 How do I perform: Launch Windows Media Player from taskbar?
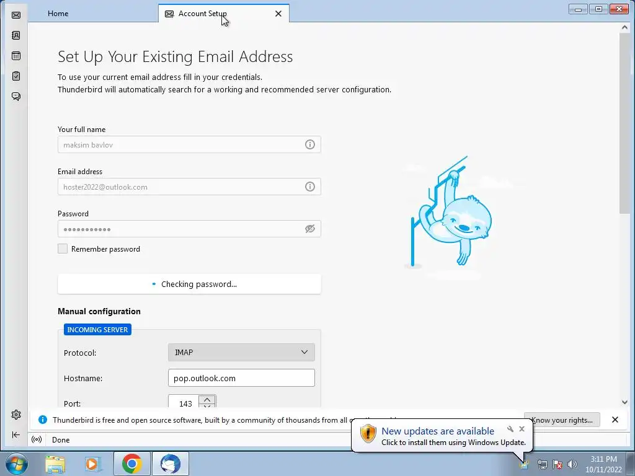click(92, 464)
